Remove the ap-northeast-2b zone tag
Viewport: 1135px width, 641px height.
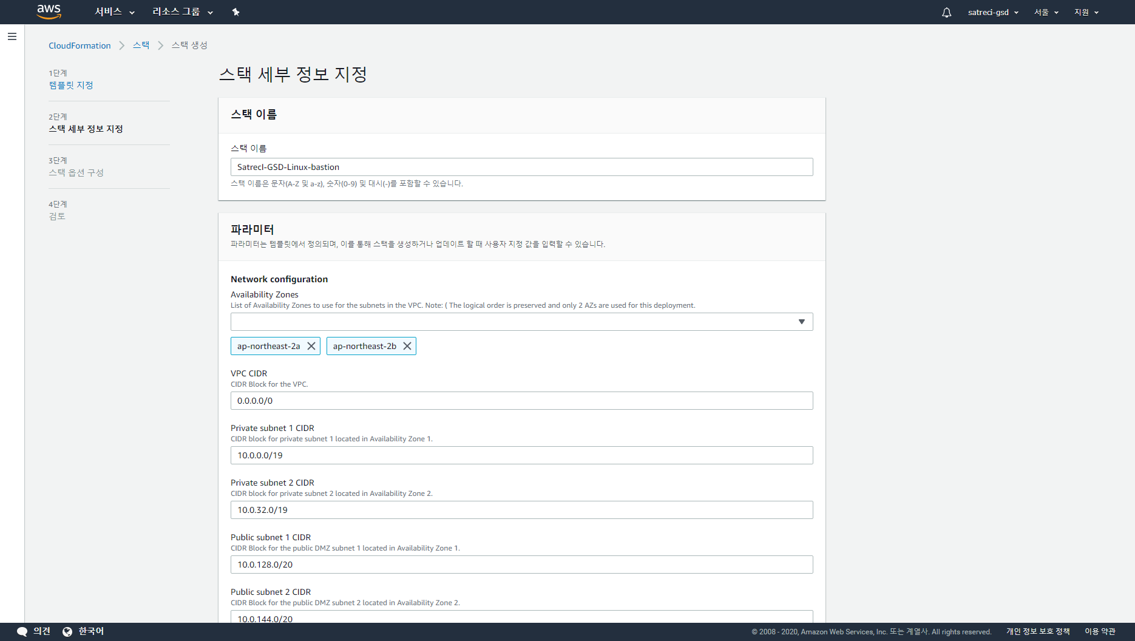[407, 346]
